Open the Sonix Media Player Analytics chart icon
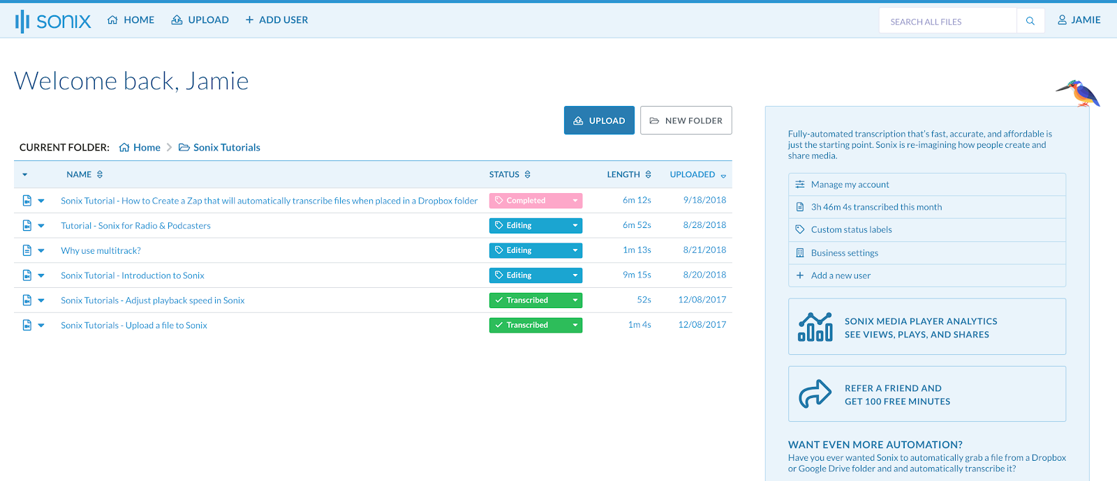This screenshot has width=1117, height=481. coord(815,327)
